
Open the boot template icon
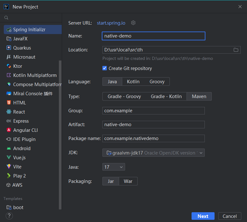[x=9, y=207]
